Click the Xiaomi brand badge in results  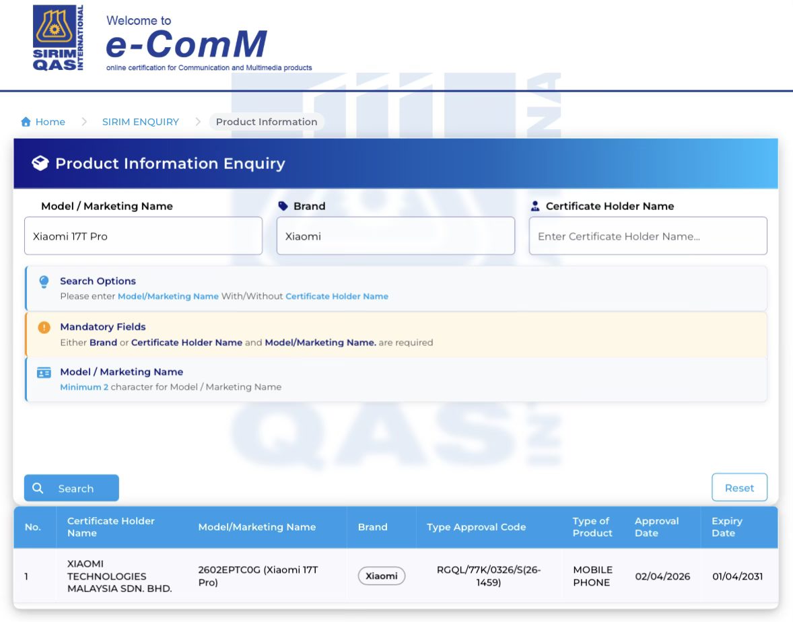pyautogui.click(x=381, y=576)
